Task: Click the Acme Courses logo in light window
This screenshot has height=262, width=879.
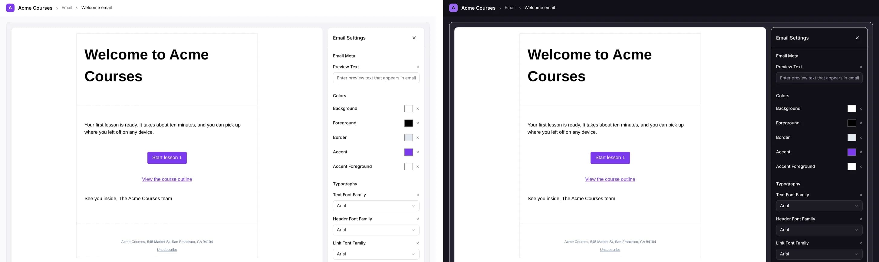Action: point(10,8)
